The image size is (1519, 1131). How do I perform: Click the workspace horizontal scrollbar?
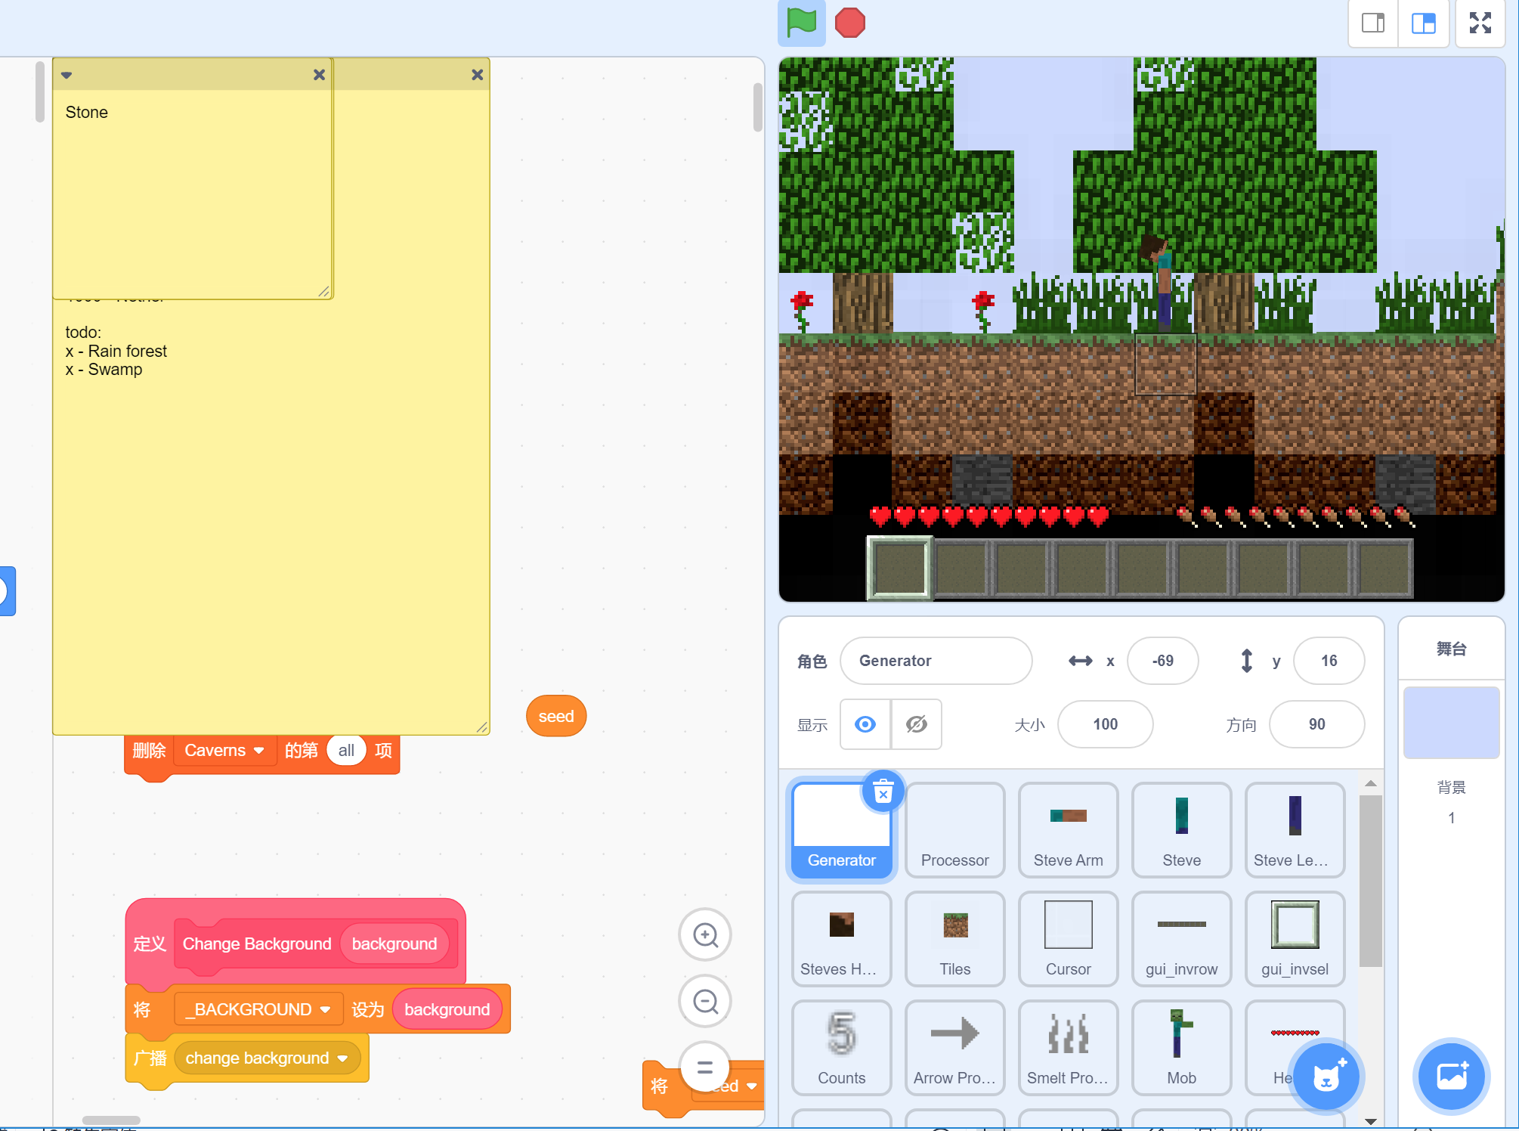111,1120
